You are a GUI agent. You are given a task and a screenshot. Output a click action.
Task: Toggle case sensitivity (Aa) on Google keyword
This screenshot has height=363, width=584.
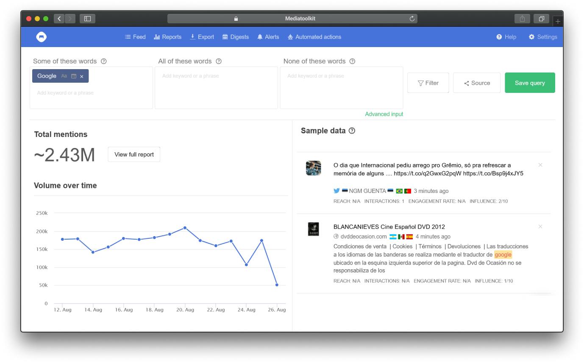pyautogui.click(x=64, y=76)
